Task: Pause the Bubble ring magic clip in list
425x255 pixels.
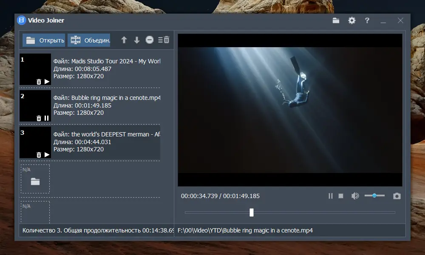Action: [x=47, y=118]
